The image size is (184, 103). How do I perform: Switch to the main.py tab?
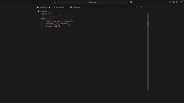point(43,7)
